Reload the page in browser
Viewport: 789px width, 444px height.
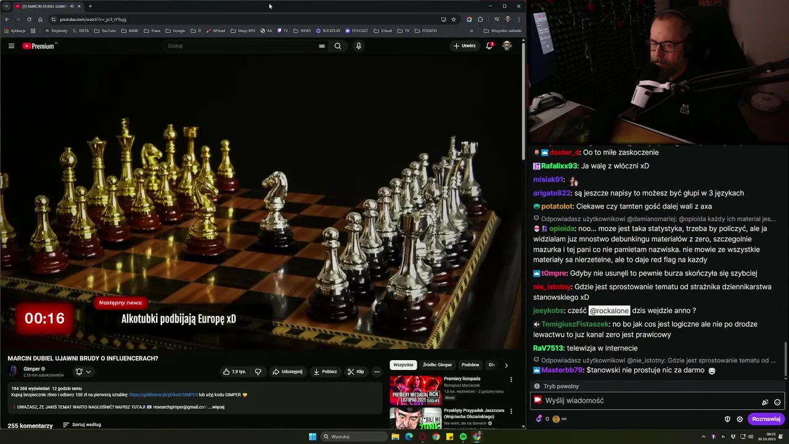point(29,19)
